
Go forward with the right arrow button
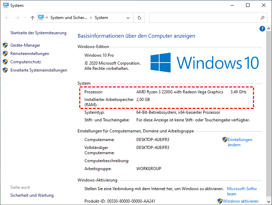[x=17, y=18]
